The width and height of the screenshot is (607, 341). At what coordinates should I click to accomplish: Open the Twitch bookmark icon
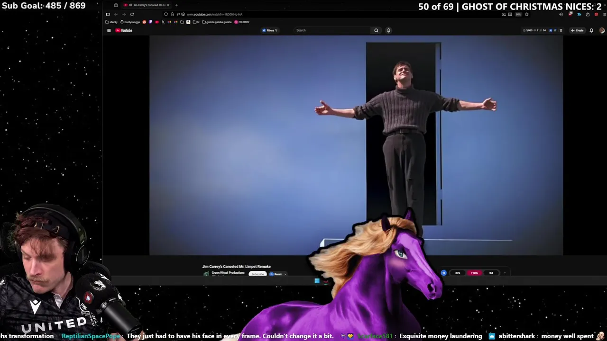(150, 22)
